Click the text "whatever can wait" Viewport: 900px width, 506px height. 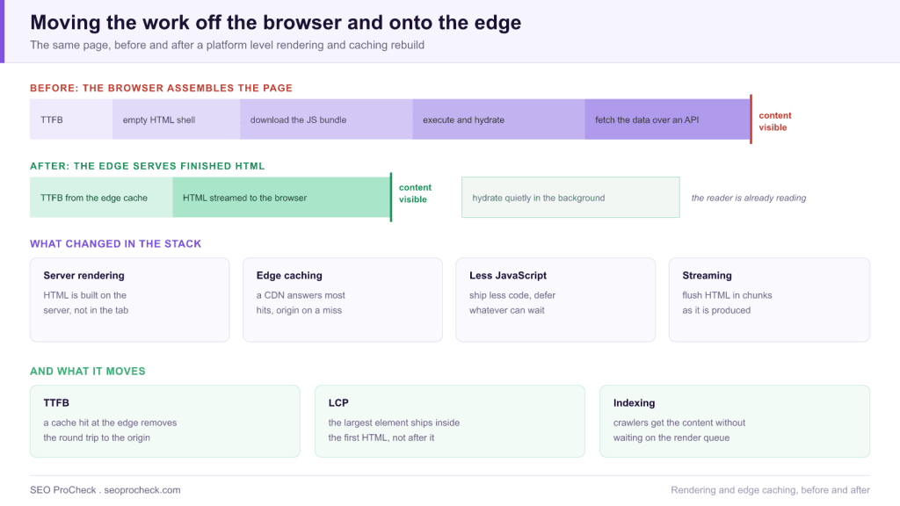coord(507,310)
